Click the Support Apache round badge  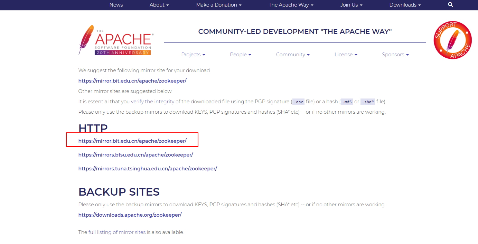pos(453,40)
